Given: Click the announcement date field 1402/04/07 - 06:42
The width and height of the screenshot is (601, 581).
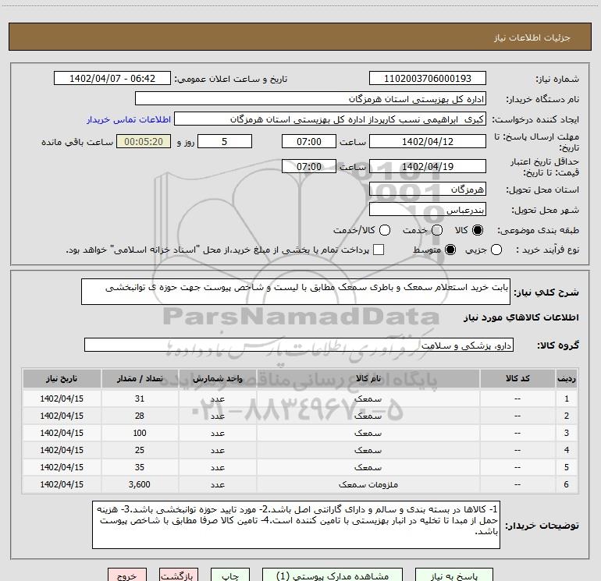Looking at the screenshot, I should (112, 78).
